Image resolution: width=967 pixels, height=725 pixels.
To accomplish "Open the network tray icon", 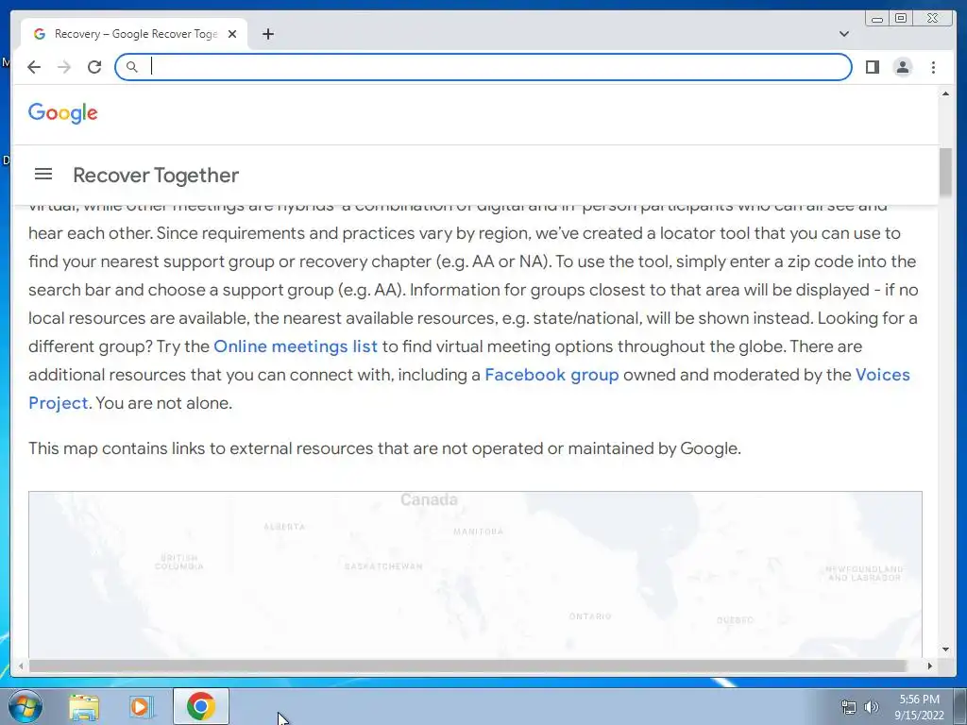I will coord(849,707).
